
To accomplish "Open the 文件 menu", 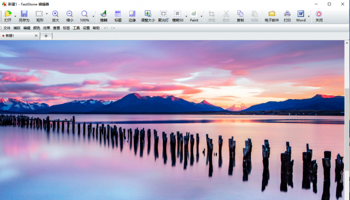I will pos(7,28).
